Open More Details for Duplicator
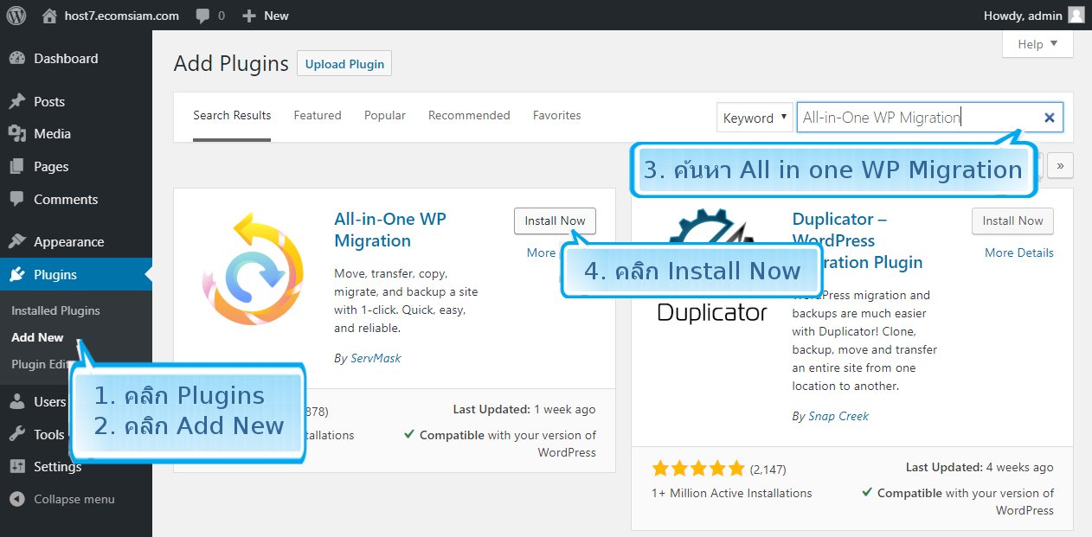The height and width of the screenshot is (537, 1092). [x=1019, y=253]
